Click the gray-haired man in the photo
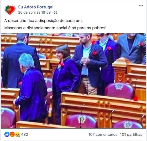Viewport: 147px width, 141px height. click(x=31, y=87)
